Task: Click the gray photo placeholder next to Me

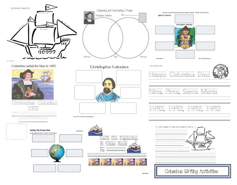Action: (x=142, y=18)
